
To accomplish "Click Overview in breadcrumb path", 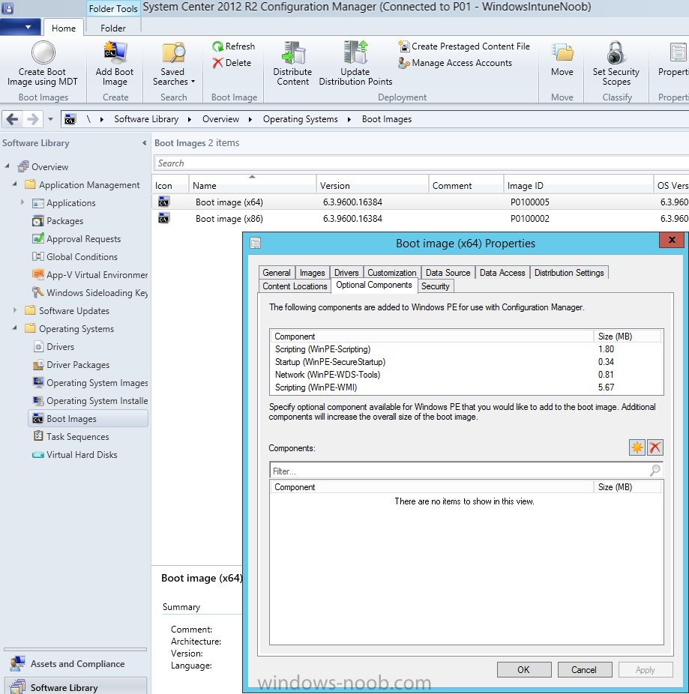I will click(x=220, y=119).
